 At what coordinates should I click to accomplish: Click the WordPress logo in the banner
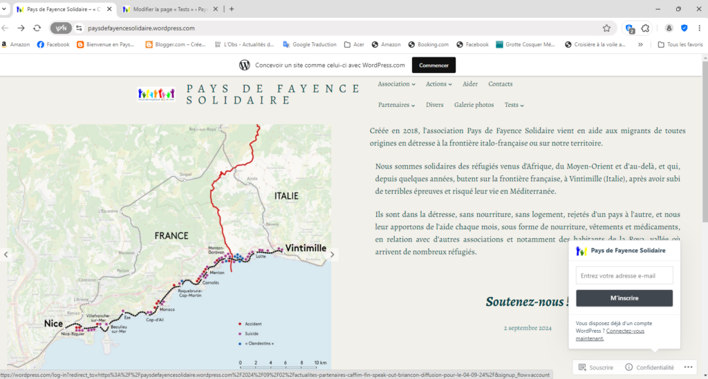[244, 65]
